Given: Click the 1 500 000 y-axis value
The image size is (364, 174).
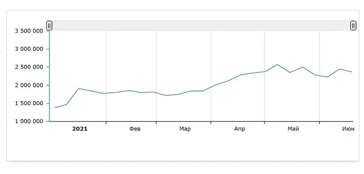Looking at the screenshot, I should click(29, 104).
